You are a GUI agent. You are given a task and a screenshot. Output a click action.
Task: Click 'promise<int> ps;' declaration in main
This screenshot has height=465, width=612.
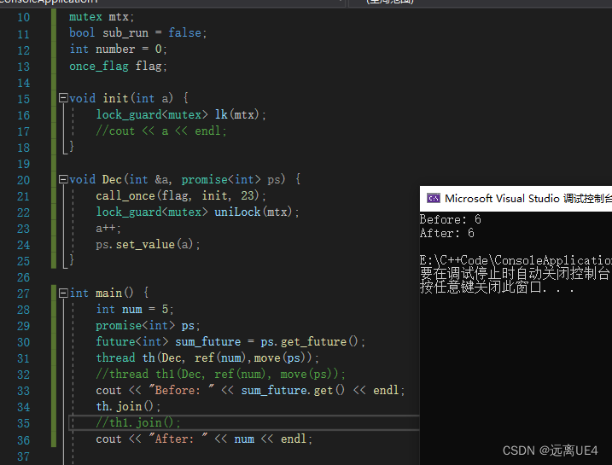pos(148,325)
